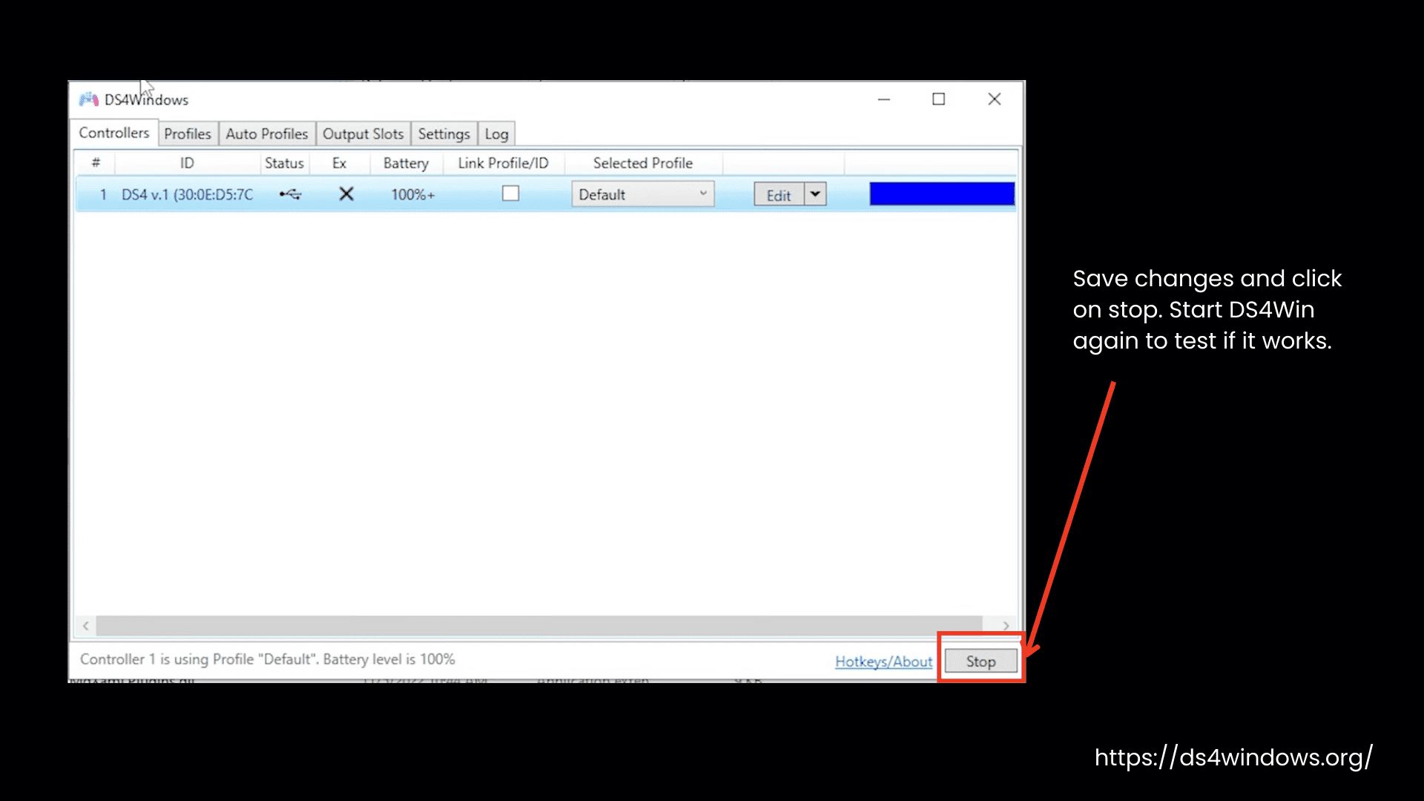Open the Default selected profile dropdown
1424x801 pixels.
(x=642, y=194)
